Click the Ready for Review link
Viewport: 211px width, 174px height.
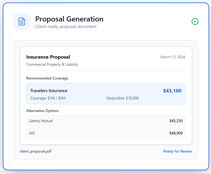pos(178,151)
